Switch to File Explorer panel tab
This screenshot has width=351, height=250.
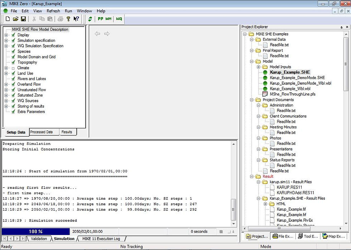click(x=283, y=236)
